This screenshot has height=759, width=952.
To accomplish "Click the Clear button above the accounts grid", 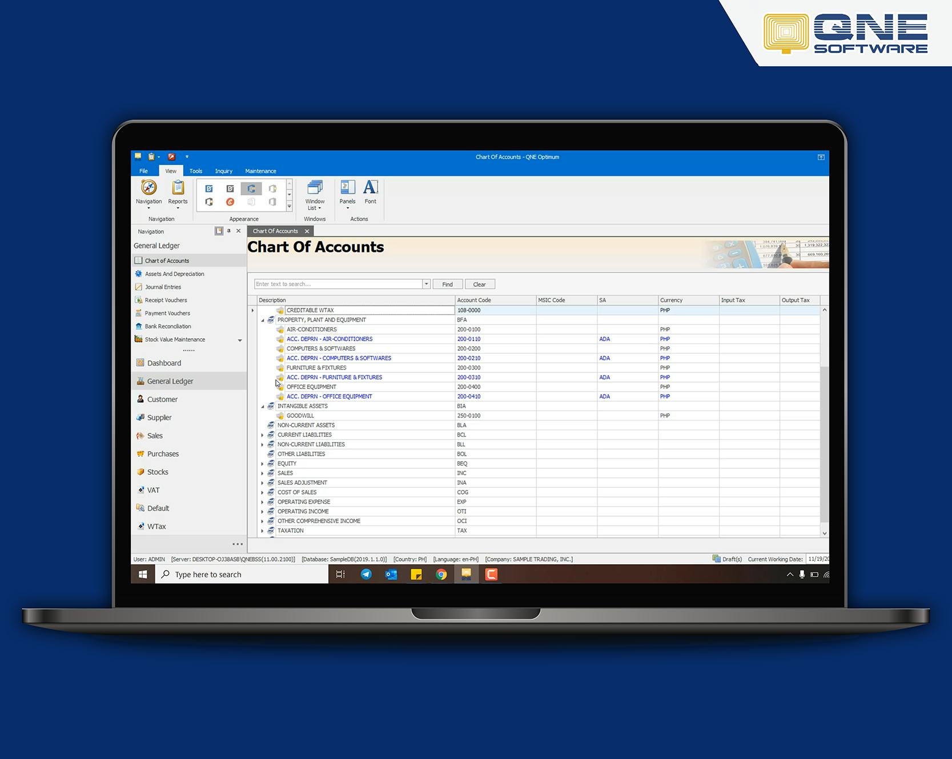I will click(480, 284).
